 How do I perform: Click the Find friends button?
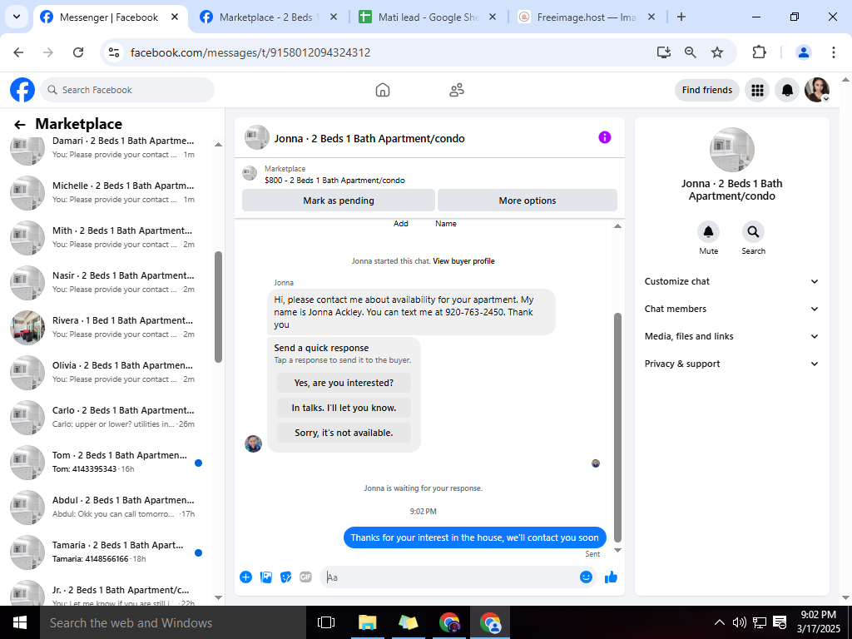(707, 90)
